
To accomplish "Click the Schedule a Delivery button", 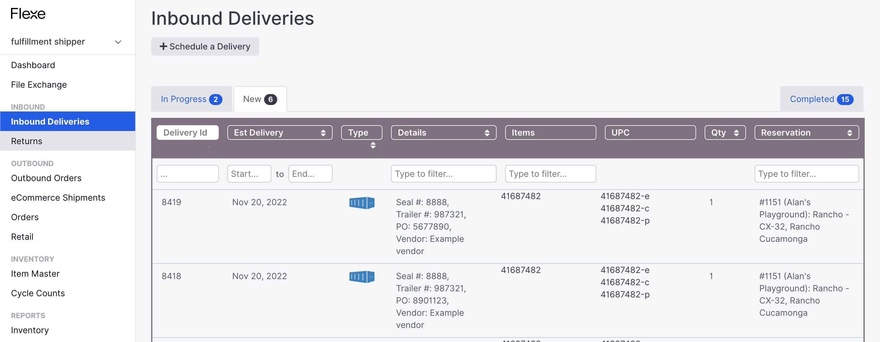I will pyautogui.click(x=205, y=46).
